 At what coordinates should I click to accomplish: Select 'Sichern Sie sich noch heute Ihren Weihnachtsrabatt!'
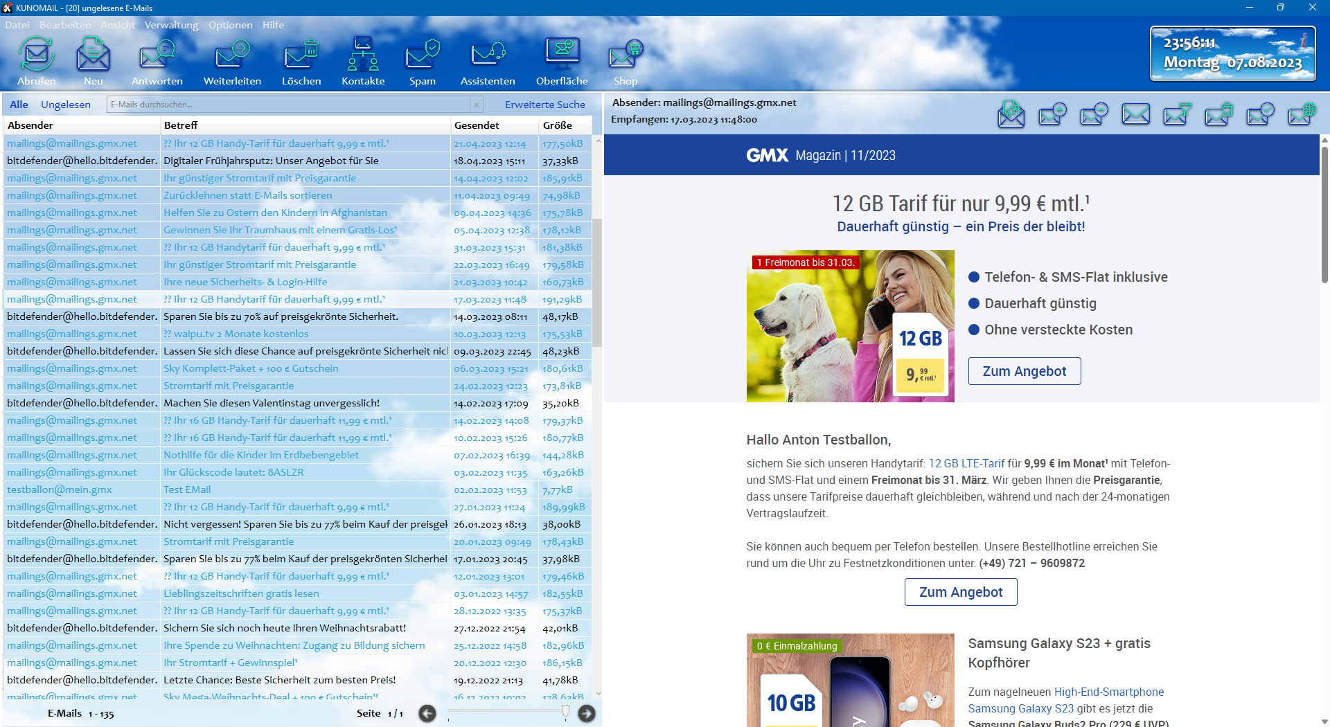click(x=298, y=628)
